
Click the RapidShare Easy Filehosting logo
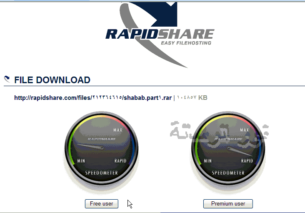click(x=160, y=35)
